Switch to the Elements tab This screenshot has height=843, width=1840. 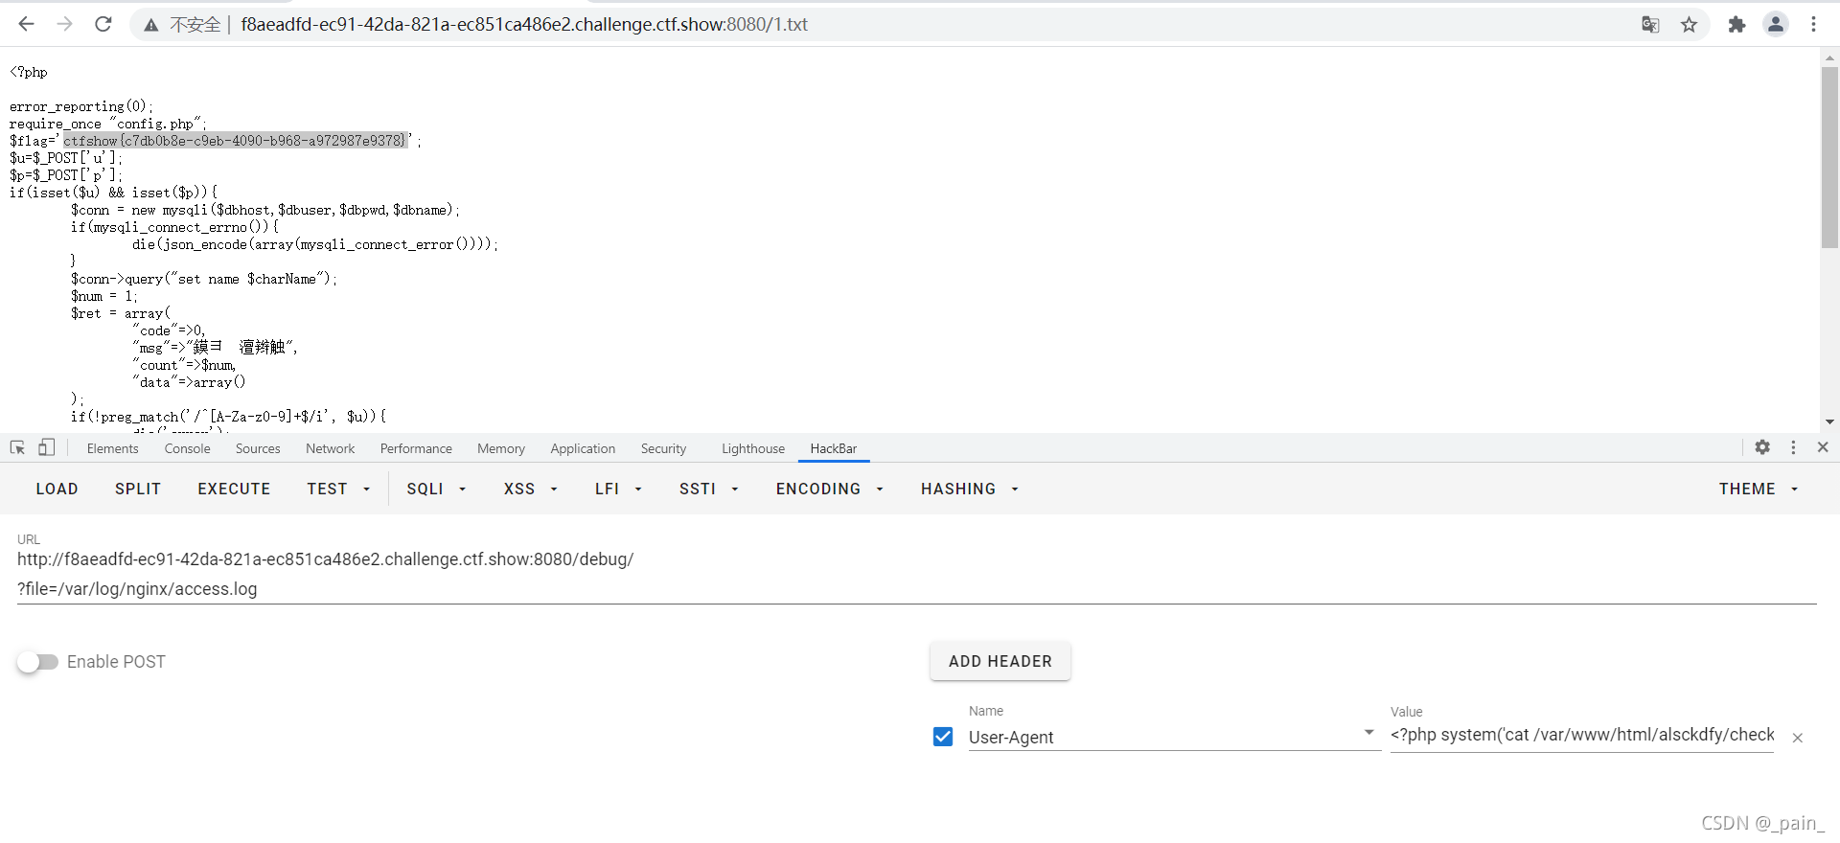pyautogui.click(x=113, y=448)
